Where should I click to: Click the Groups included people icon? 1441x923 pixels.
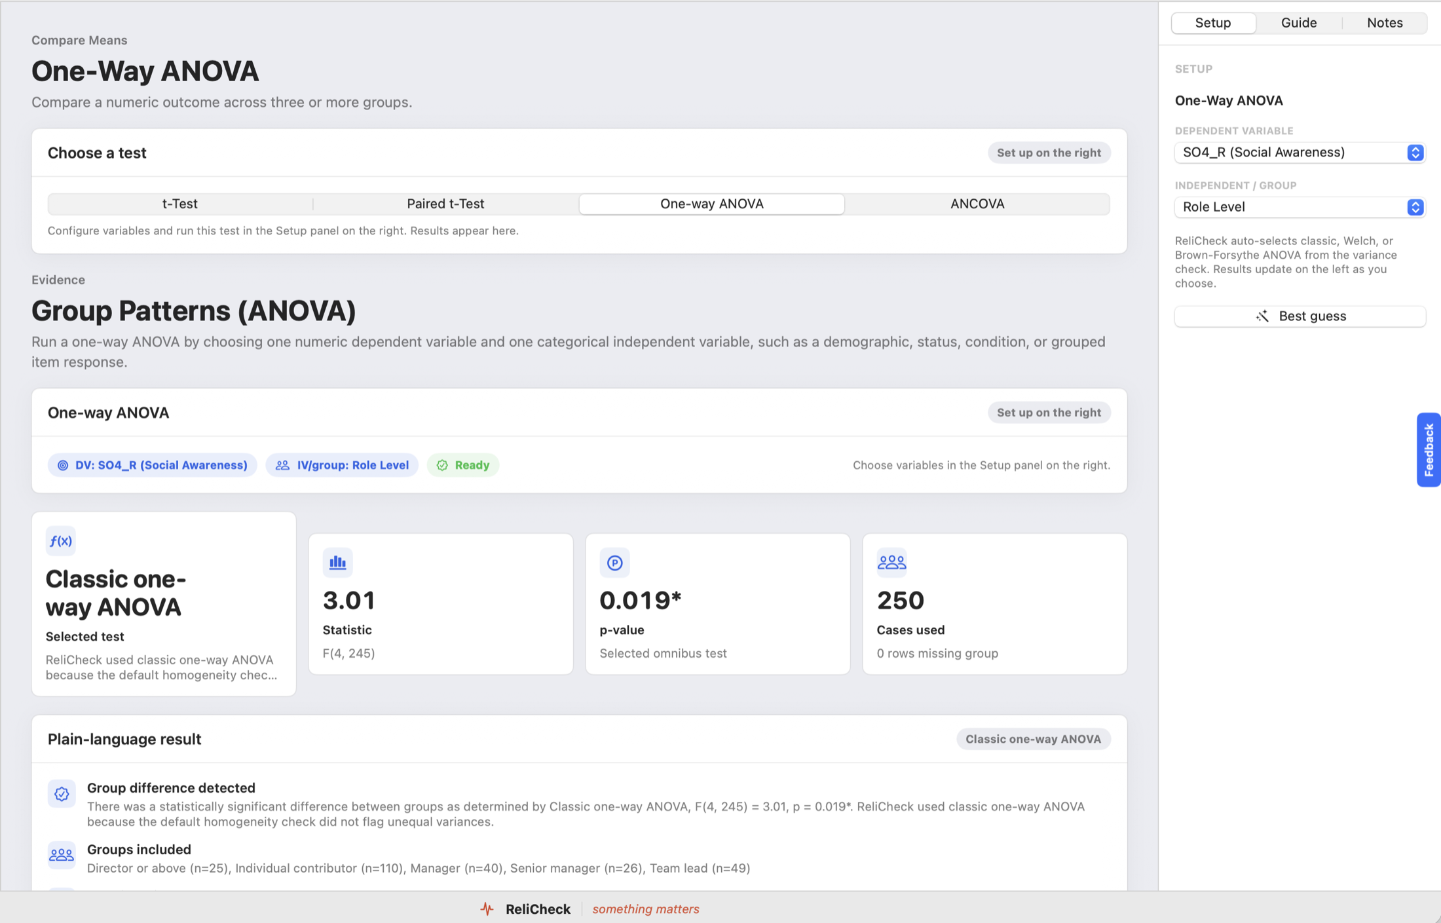(62, 855)
